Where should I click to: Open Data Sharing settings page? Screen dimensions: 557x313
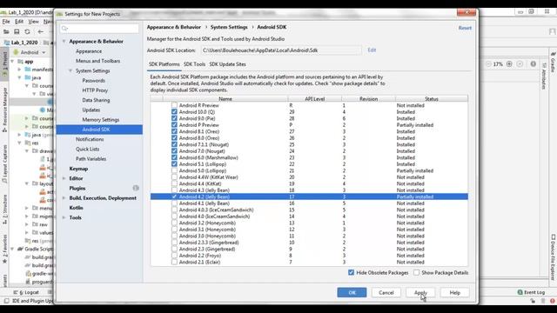tap(96, 100)
